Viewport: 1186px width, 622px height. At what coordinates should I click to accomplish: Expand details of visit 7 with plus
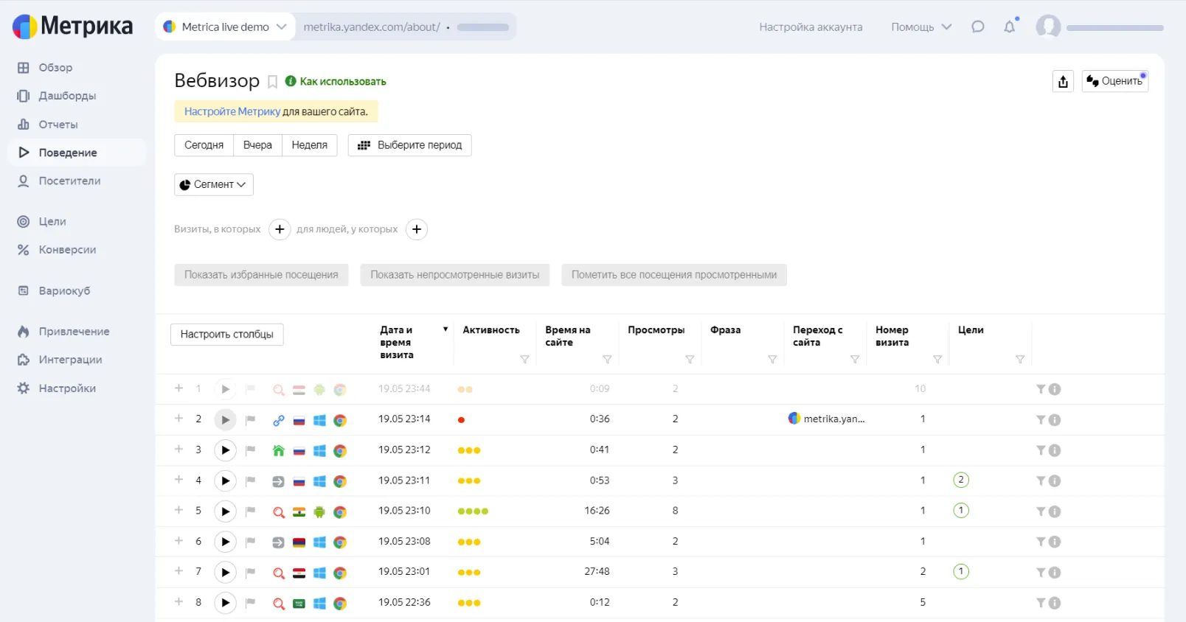[178, 571]
